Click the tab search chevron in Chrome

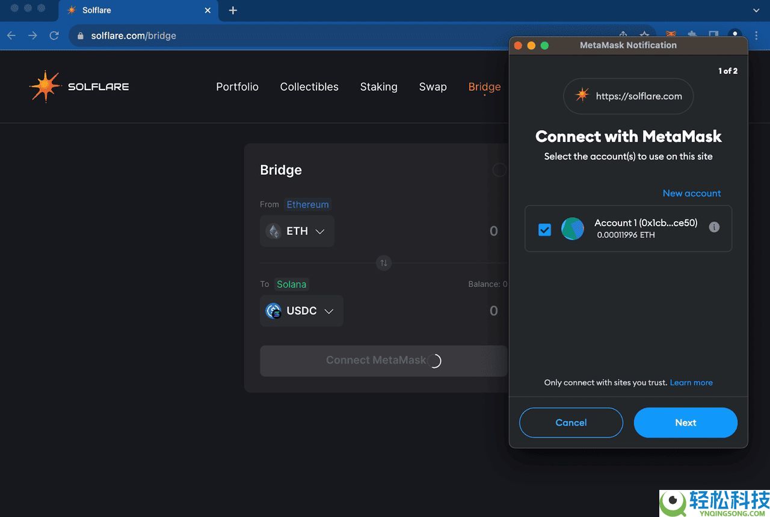click(x=756, y=10)
